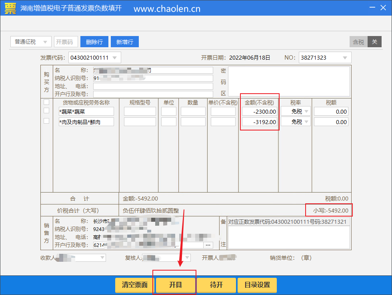
Task: Click 税额 0.00 field in 蔬菜 row
Action: click(x=331, y=112)
